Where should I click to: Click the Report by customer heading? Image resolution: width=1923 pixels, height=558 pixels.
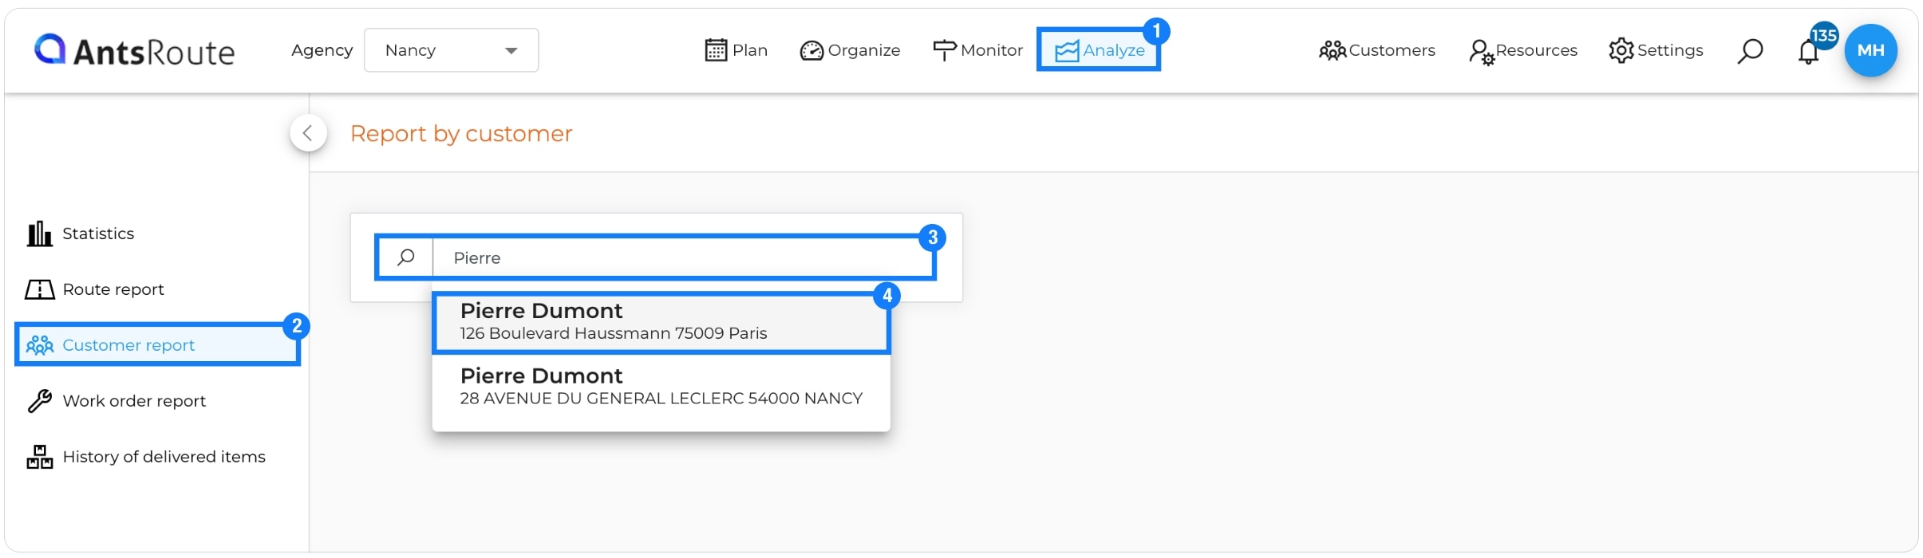tap(461, 133)
